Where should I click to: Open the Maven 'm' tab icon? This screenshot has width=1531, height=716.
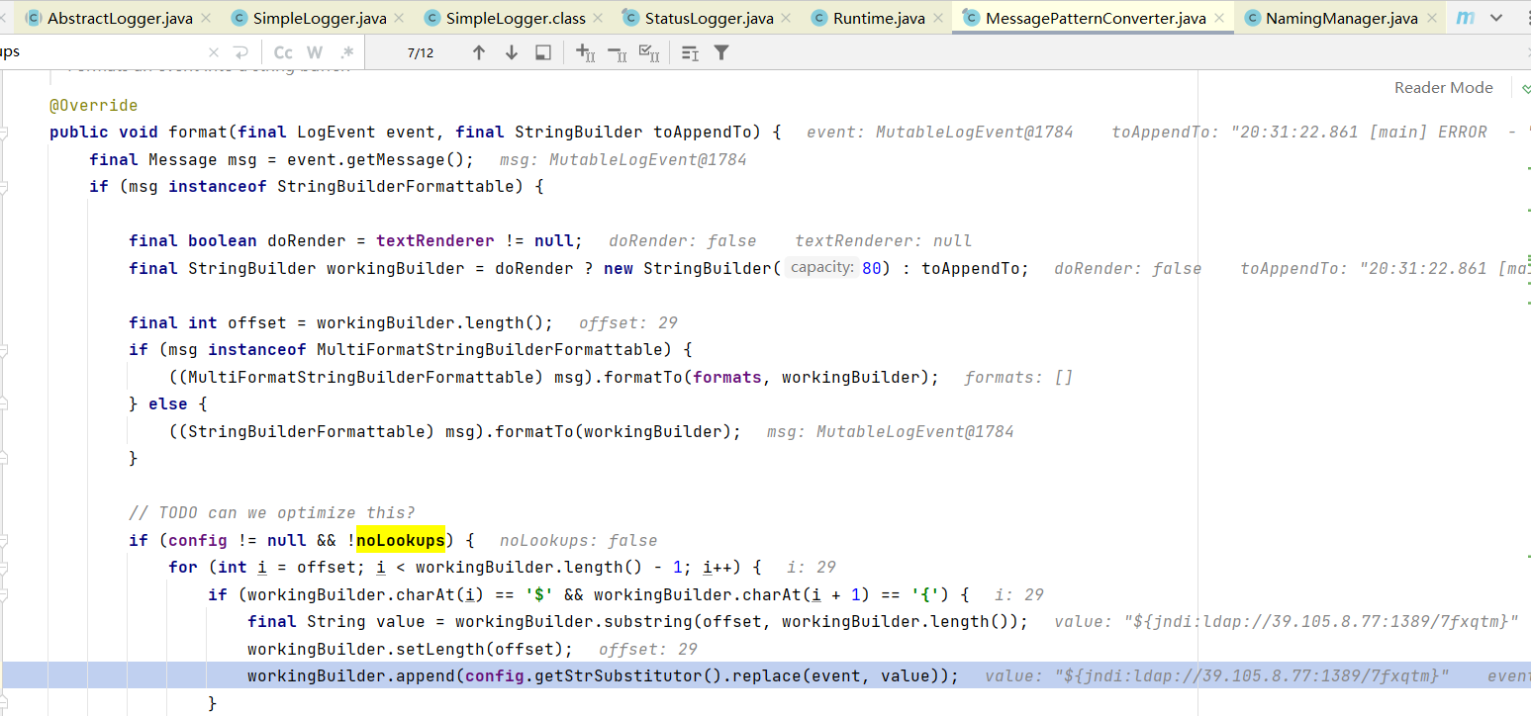point(1466,18)
